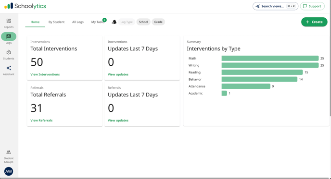Open the My Tasks tab
This screenshot has height=179, width=331.
98,22
